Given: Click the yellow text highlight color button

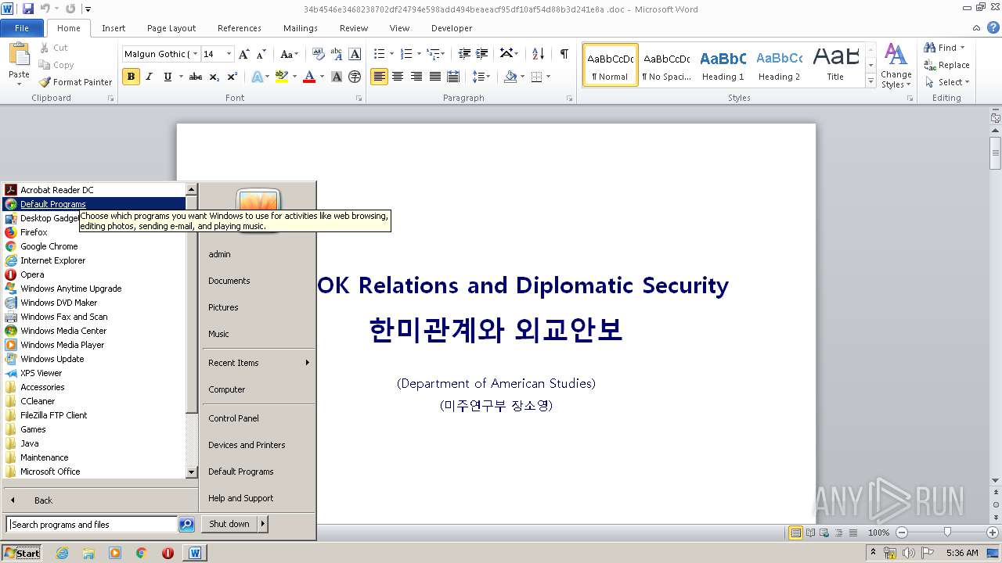Looking at the screenshot, I should (x=282, y=77).
